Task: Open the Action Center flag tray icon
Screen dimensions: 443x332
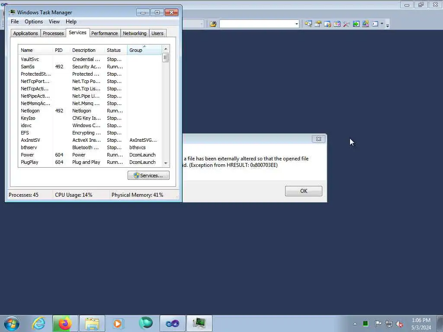Action: (x=378, y=323)
